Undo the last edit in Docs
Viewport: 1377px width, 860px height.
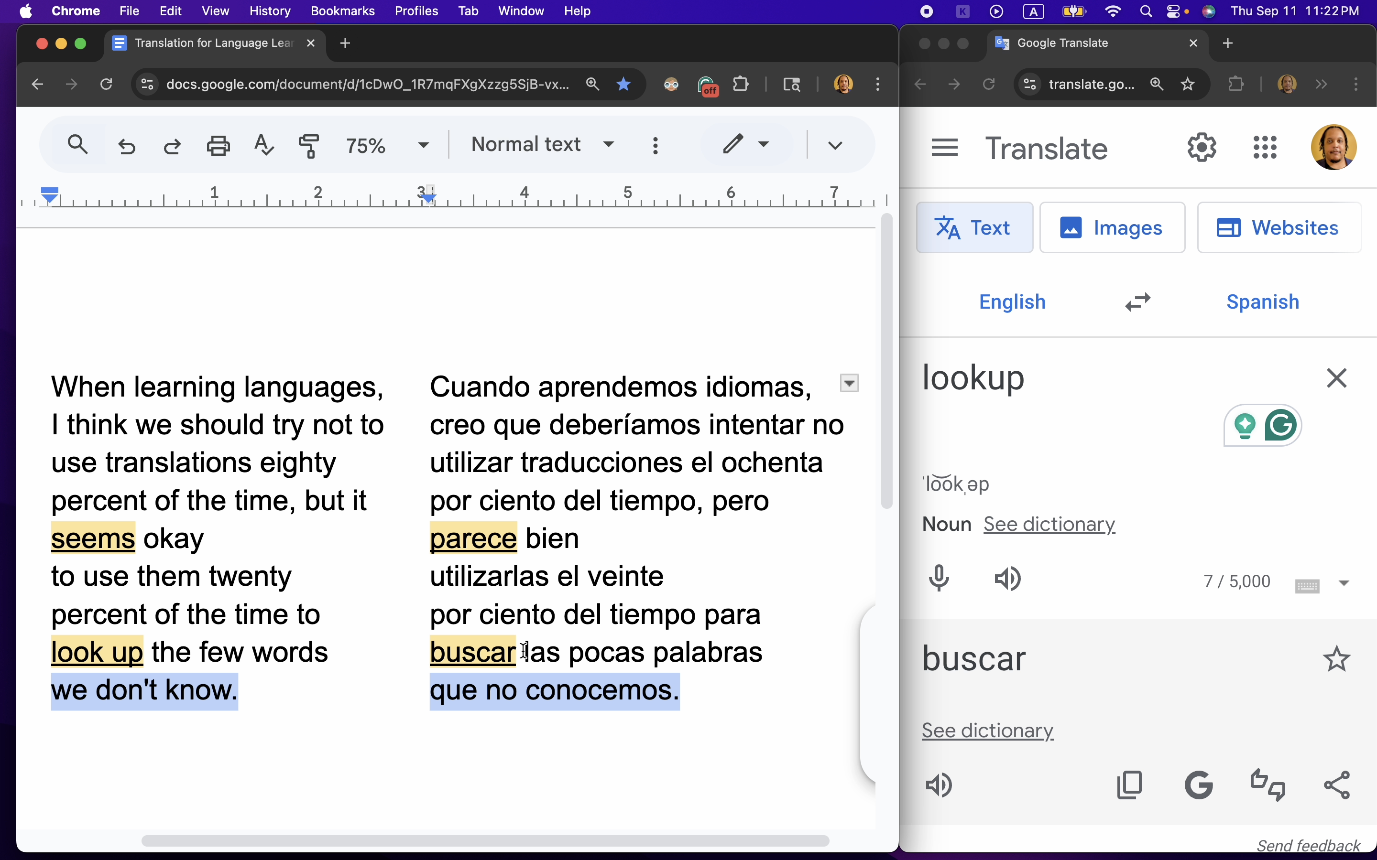(x=126, y=146)
